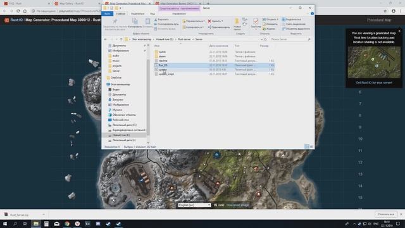Create a folder with the Новая папка icon

(237, 22)
